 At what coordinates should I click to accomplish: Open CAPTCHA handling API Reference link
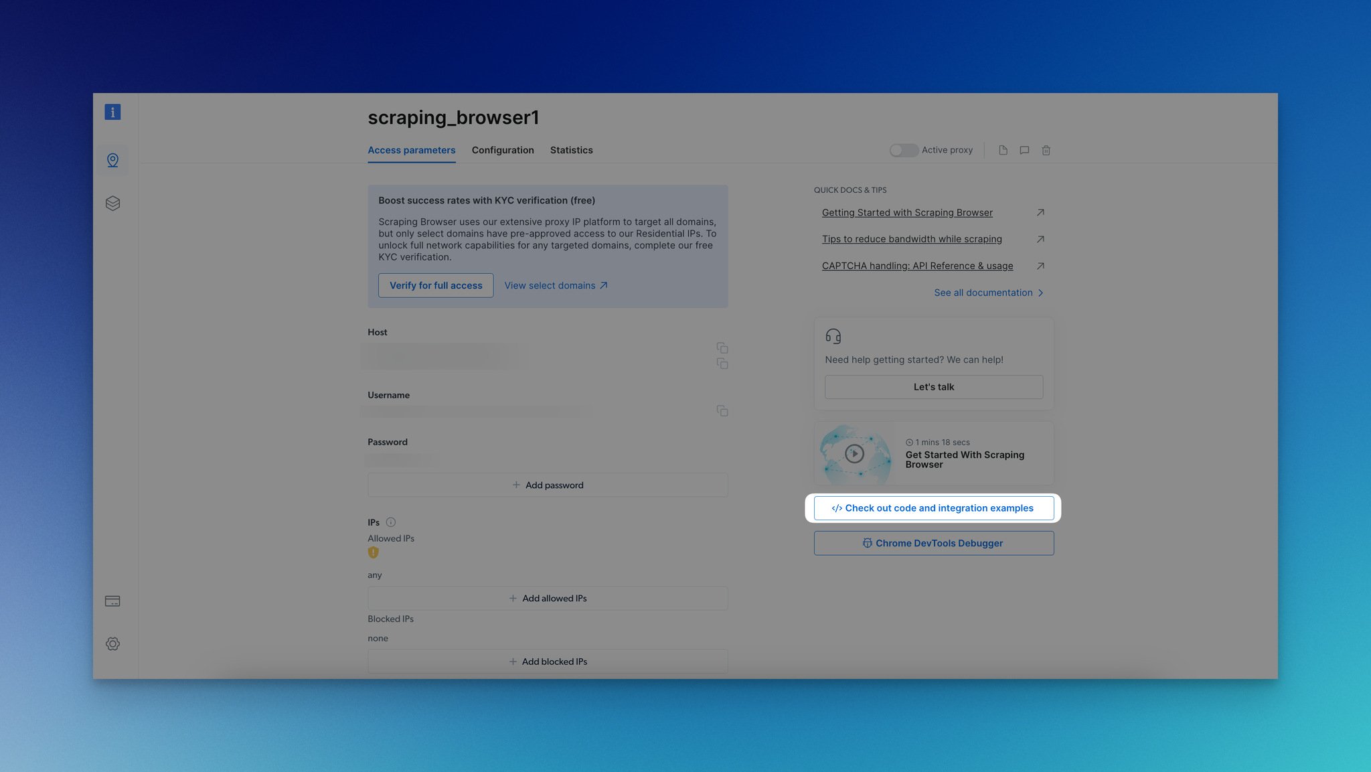coord(917,266)
